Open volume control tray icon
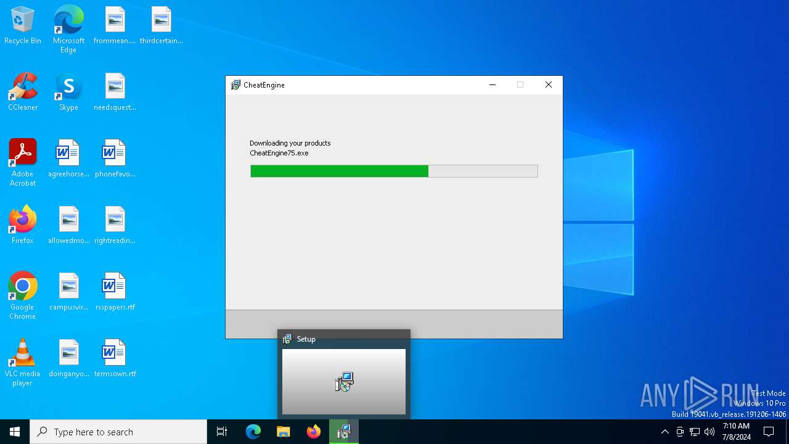Viewport: 789px width, 444px height. coord(709,432)
